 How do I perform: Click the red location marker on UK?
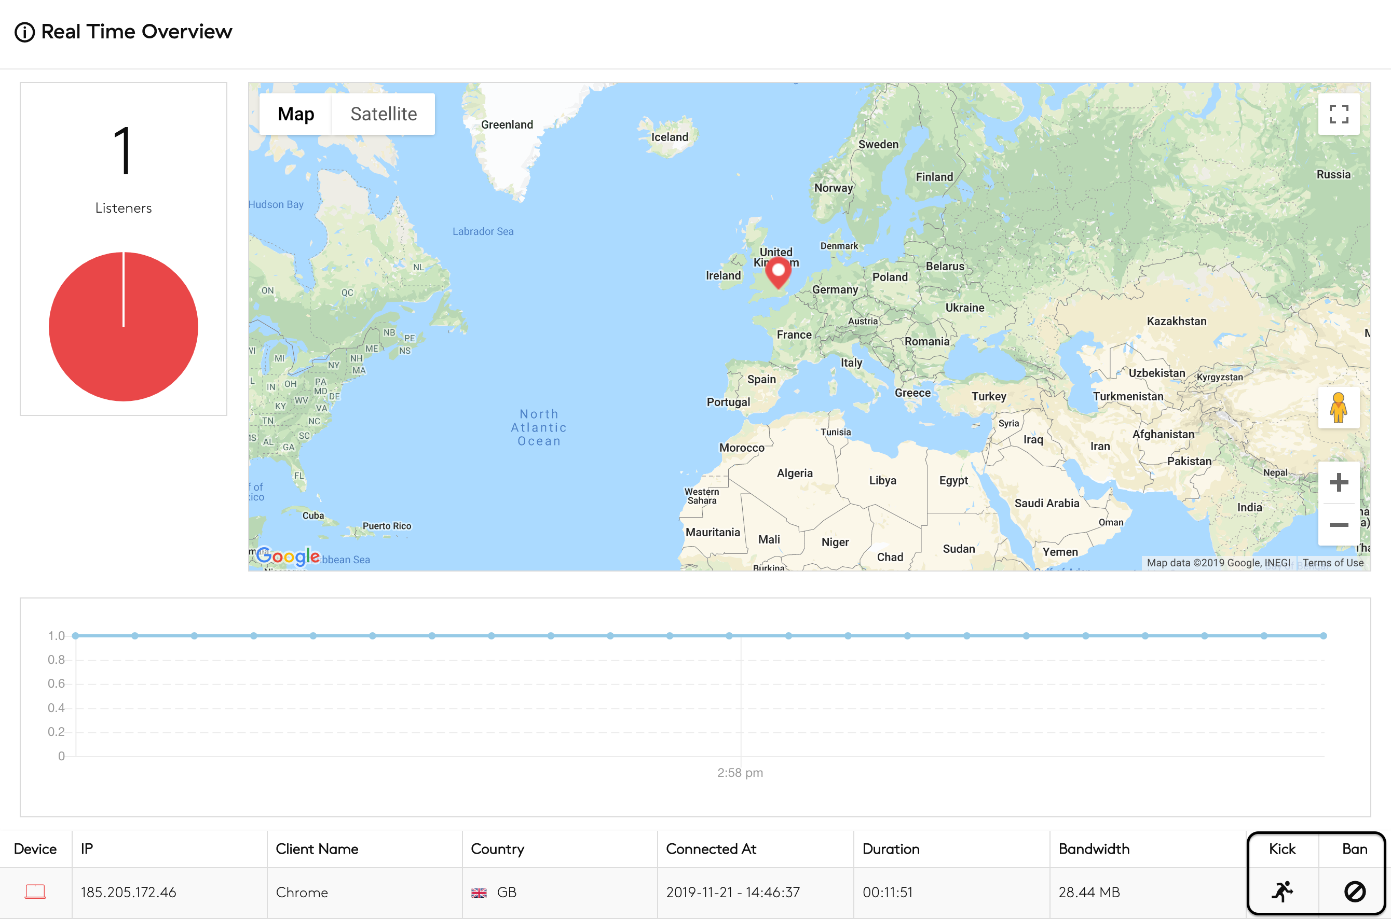point(778,272)
